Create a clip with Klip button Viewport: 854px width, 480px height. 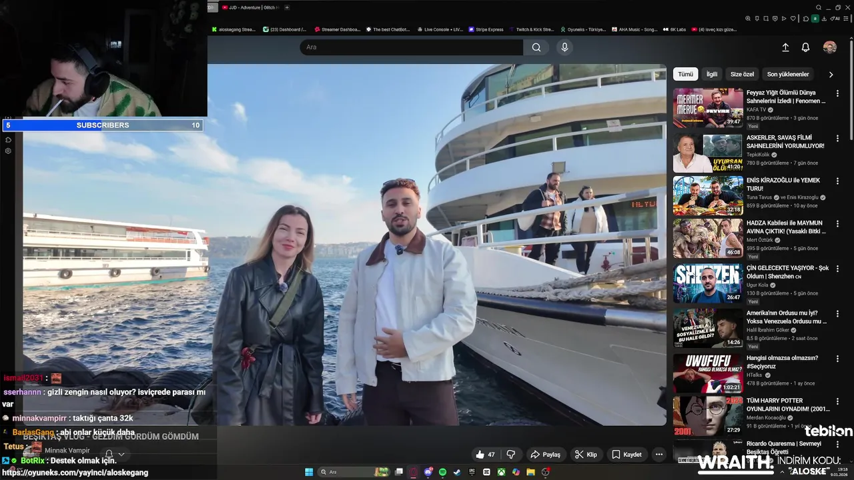point(586,455)
